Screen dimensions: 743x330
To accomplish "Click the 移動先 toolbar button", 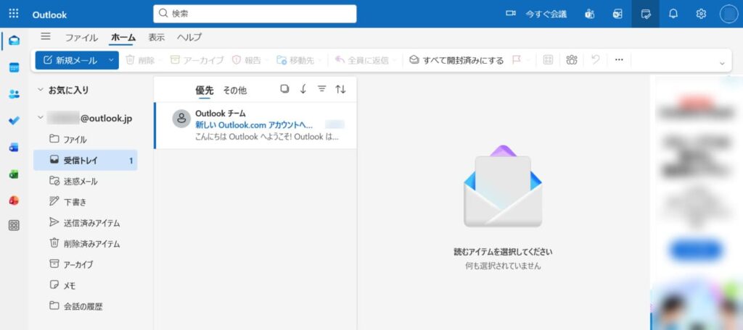I will point(296,60).
